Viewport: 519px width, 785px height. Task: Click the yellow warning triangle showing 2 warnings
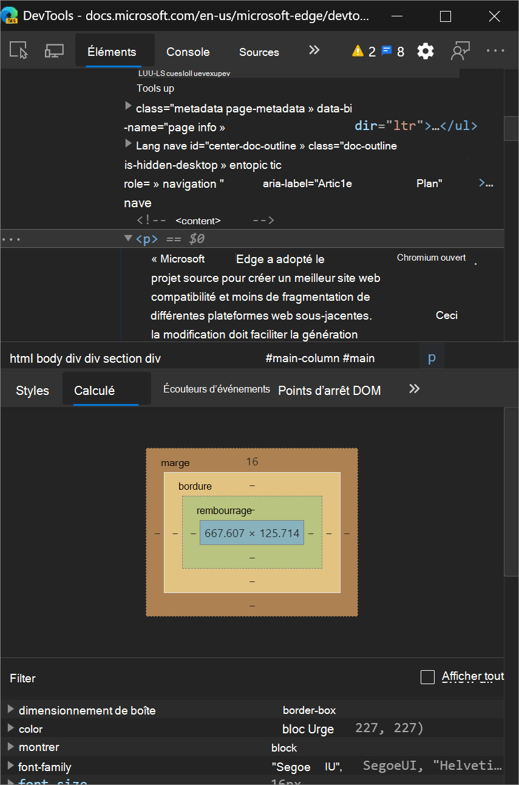click(358, 51)
